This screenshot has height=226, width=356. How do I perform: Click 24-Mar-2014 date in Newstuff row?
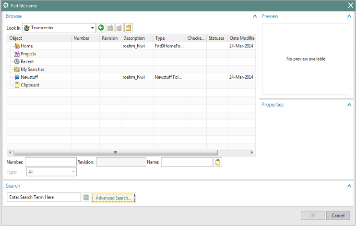242,77
